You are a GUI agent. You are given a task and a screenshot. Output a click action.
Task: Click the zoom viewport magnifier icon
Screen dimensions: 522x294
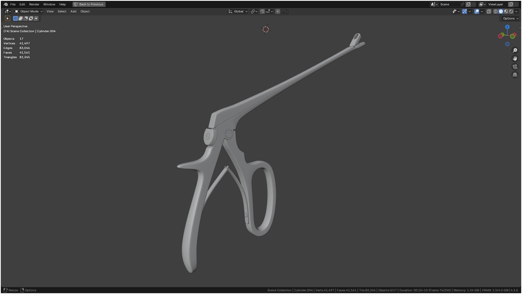click(515, 50)
